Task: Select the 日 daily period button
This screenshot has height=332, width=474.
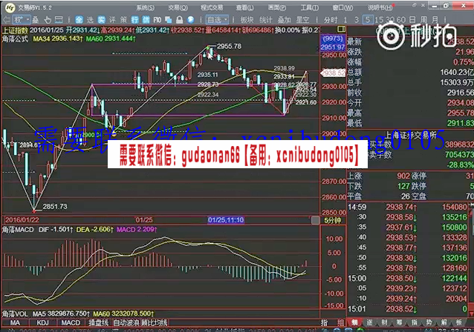Action: 412,20
